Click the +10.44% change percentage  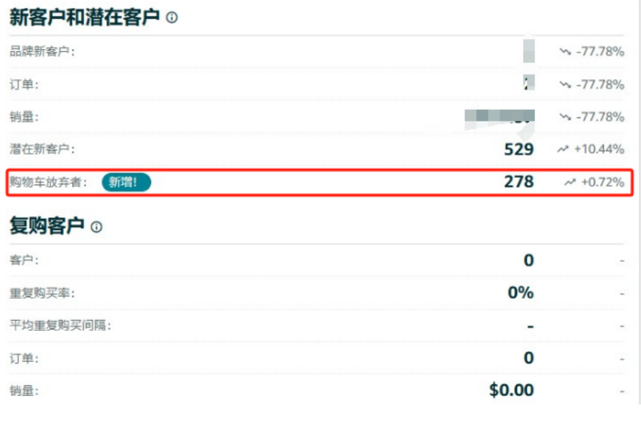click(599, 149)
